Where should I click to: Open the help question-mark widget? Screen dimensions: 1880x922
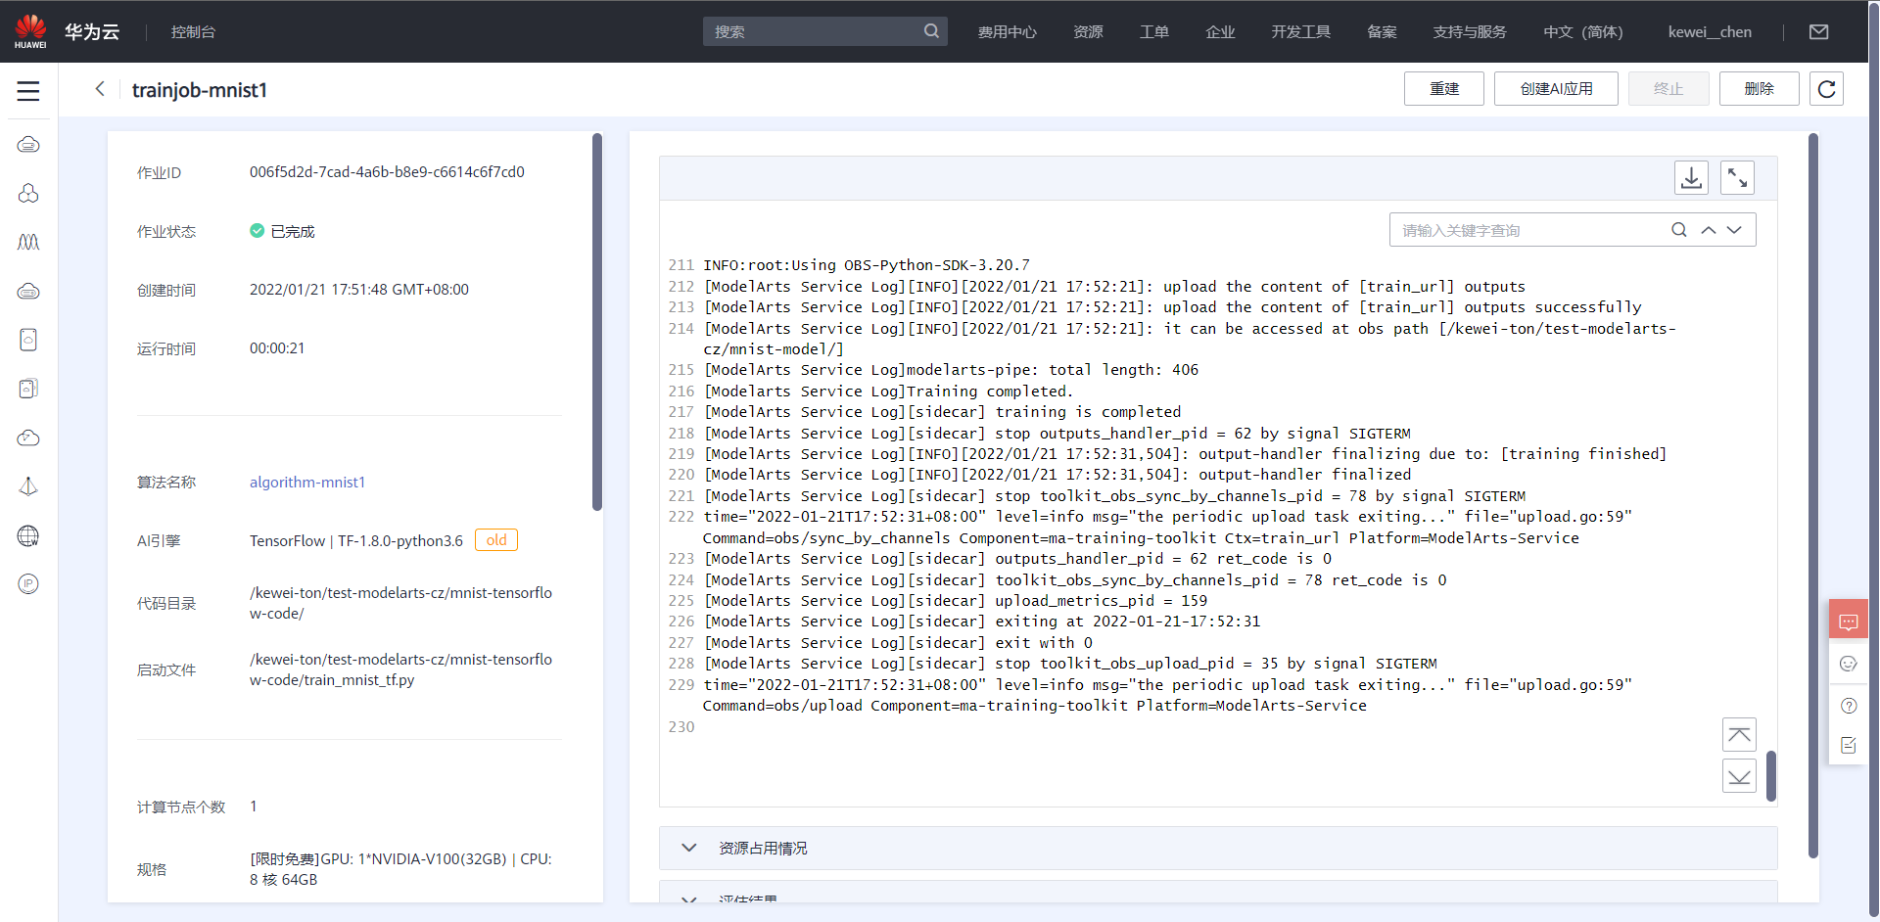pos(1848,706)
